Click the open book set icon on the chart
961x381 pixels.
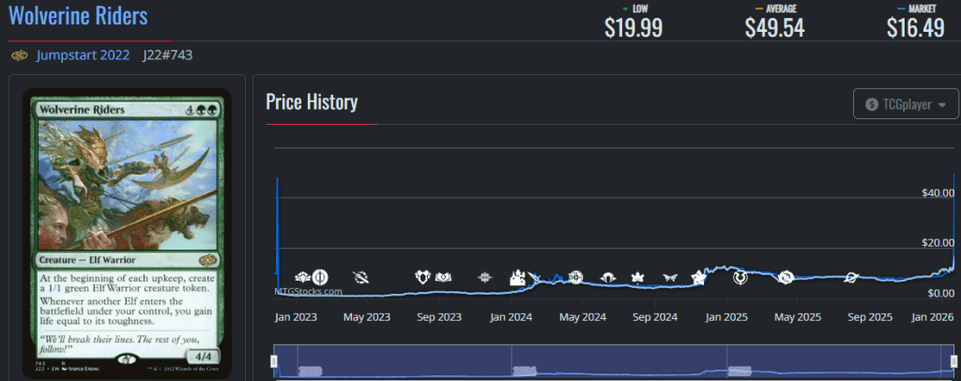click(444, 277)
